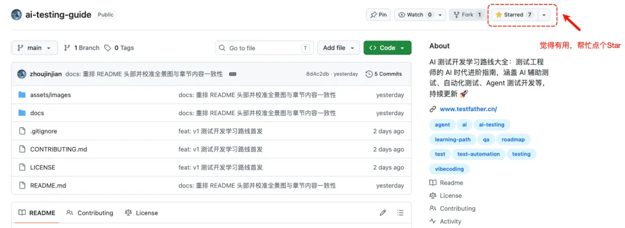The width and height of the screenshot is (625, 228).
Task: Visit the www.testfather.cn website link
Action: coord(468,109)
